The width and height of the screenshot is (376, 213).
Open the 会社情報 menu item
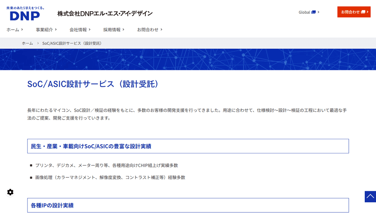78,30
